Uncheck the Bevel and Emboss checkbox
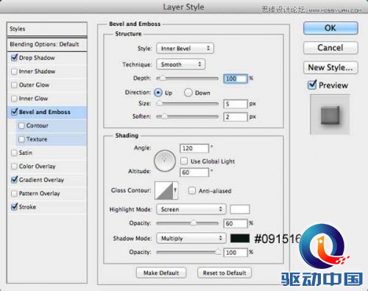 click(14, 112)
